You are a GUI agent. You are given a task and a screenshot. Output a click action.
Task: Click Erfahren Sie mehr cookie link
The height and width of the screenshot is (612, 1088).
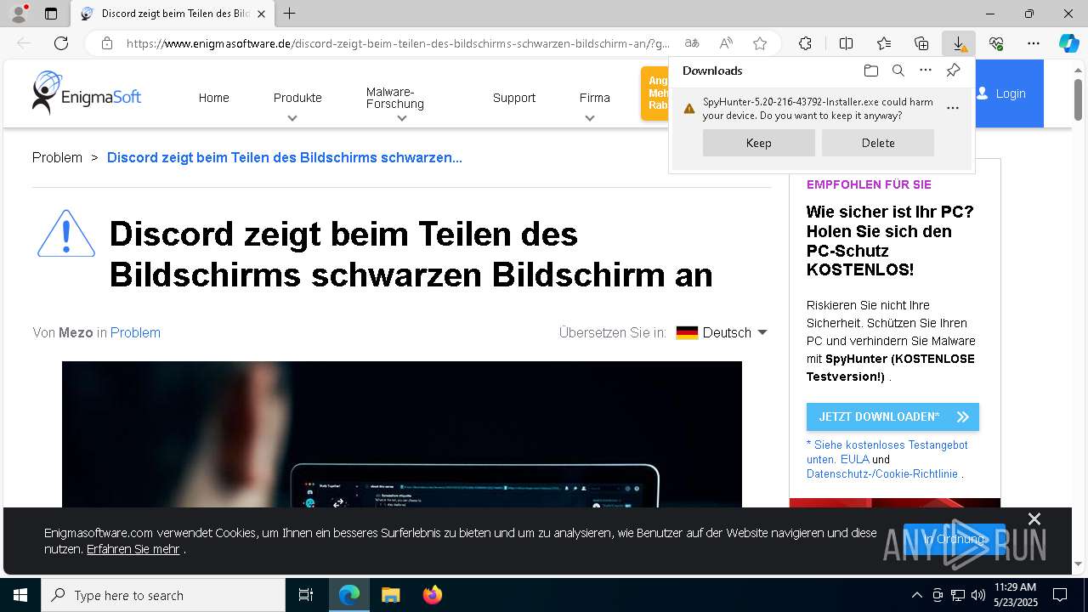click(133, 549)
